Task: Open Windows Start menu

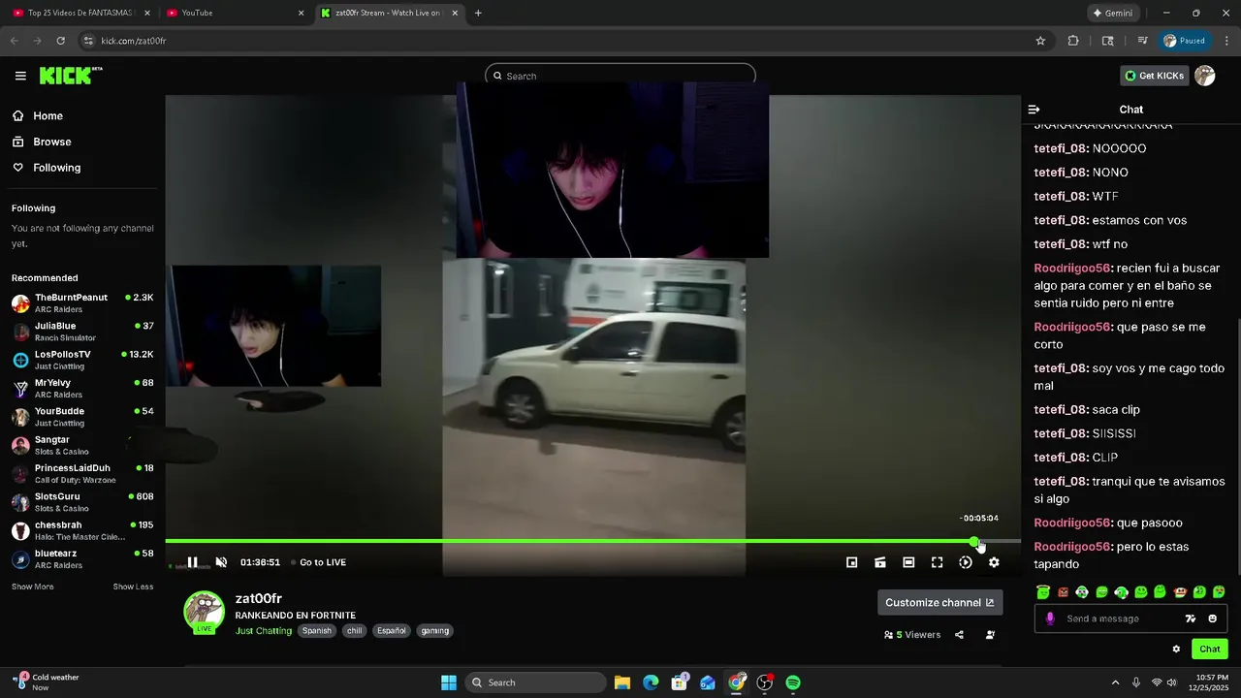Action: tap(449, 682)
